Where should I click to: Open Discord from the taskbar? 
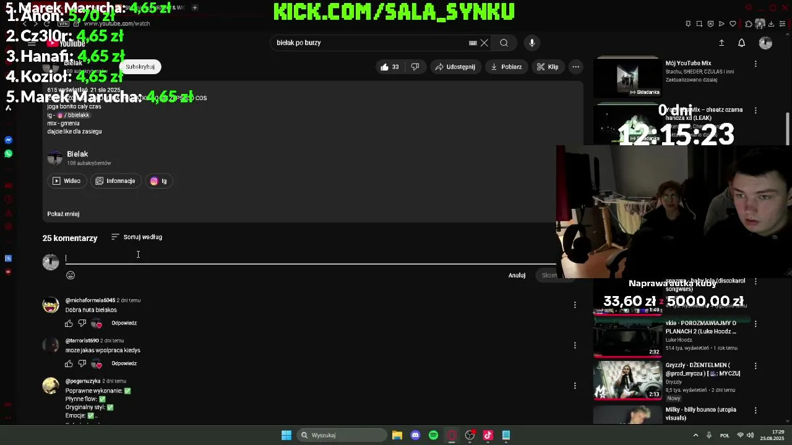[x=415, y=435]
